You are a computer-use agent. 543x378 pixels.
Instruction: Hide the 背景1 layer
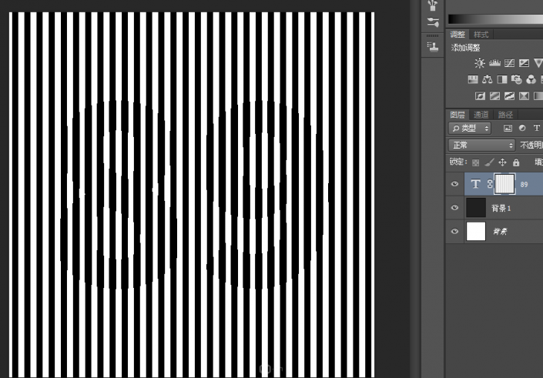click(454, 208)
